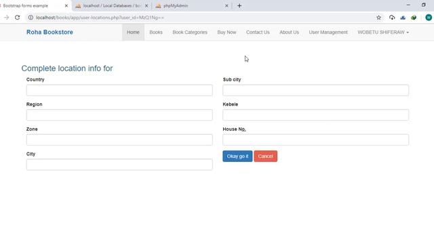Focus the Sub city input field

point(315,90)
